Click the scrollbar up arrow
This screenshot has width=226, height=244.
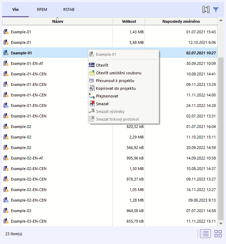(x=221, y=21)
